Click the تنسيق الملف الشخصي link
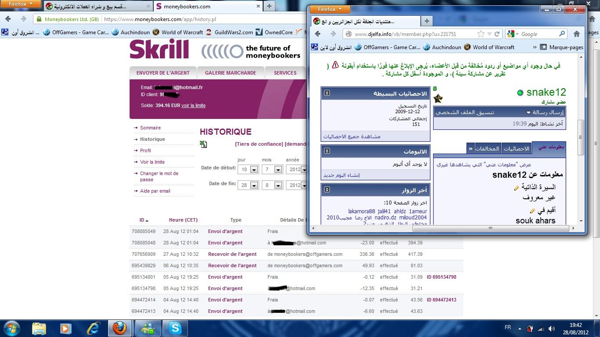 [465, 112]
